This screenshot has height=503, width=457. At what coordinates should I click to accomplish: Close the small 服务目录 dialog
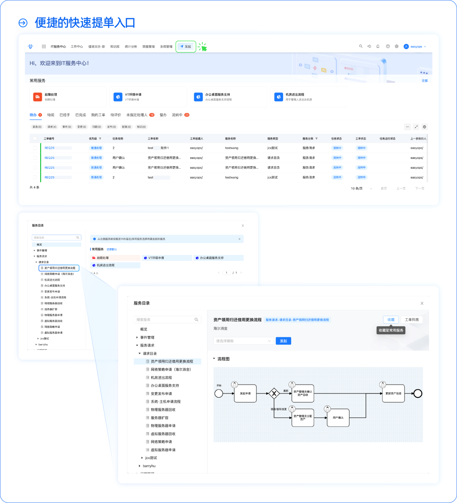[243, 226]
